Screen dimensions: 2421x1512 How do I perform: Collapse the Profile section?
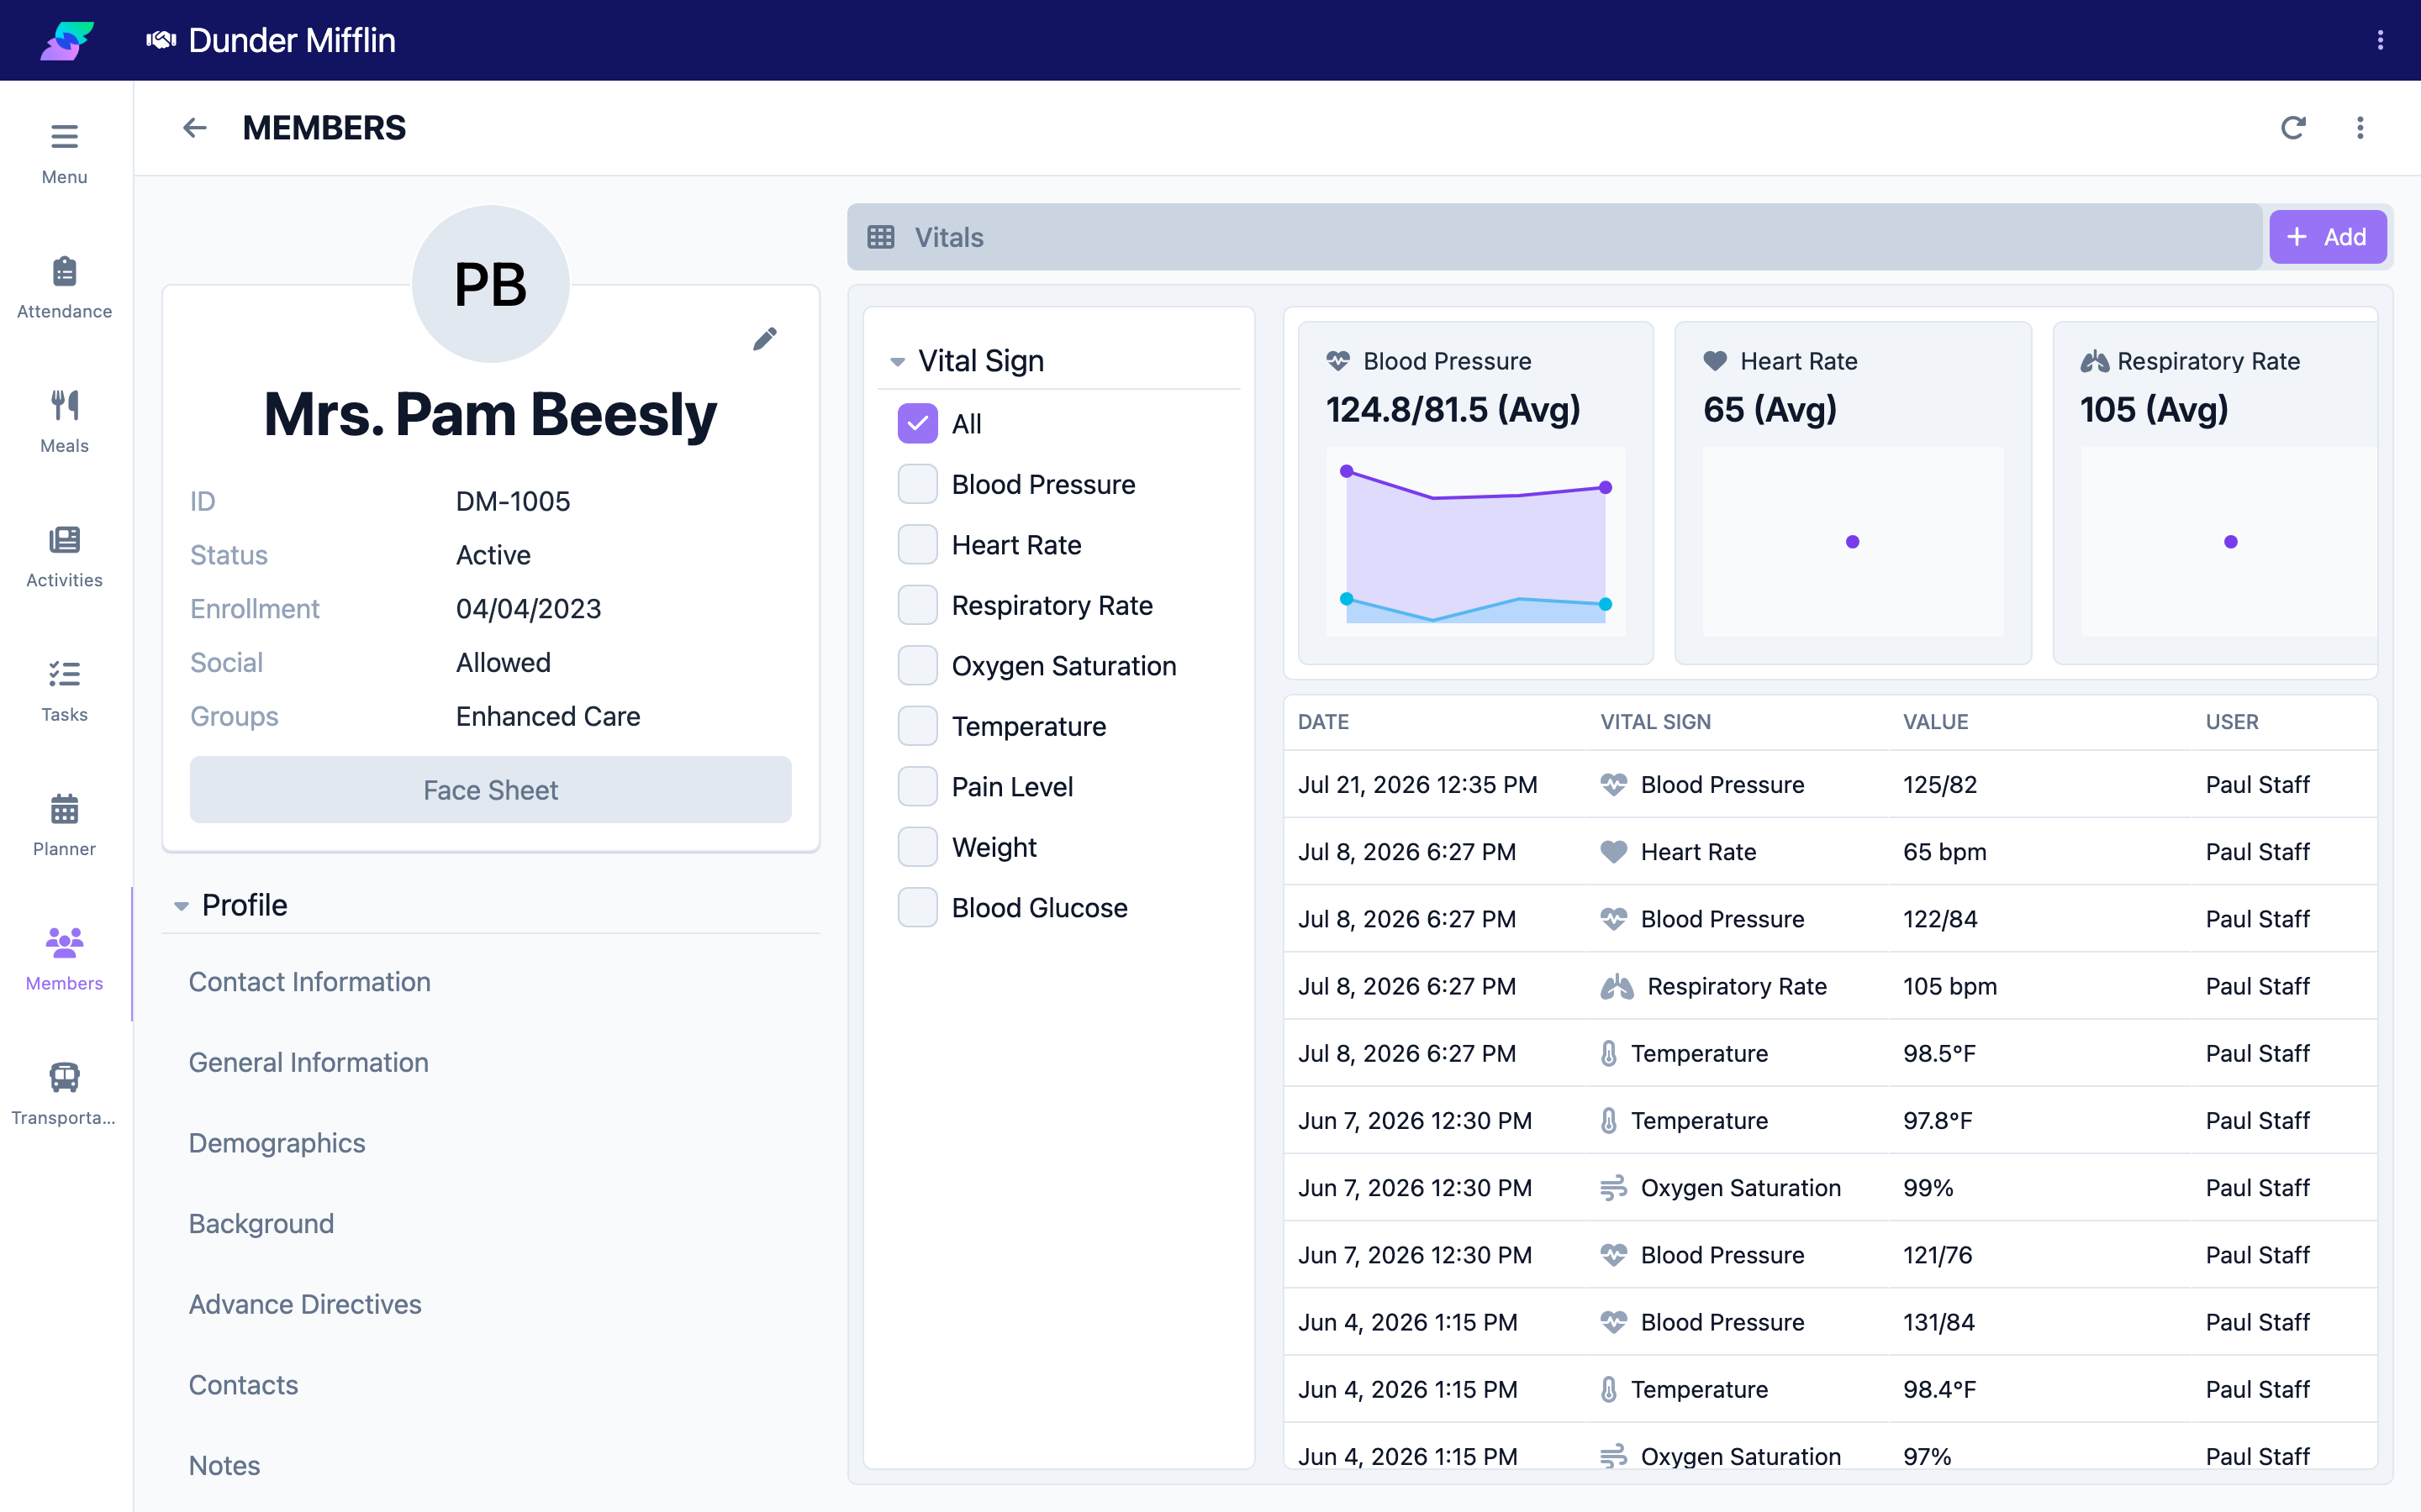(x=181, y=906)
